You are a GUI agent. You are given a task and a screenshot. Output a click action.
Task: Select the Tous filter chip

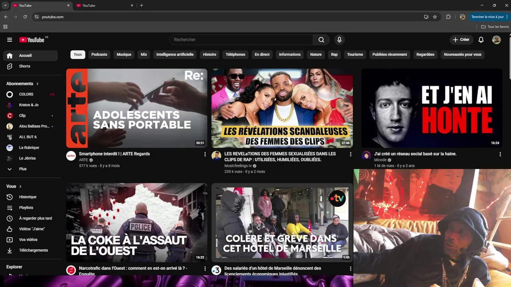point(78,55)
